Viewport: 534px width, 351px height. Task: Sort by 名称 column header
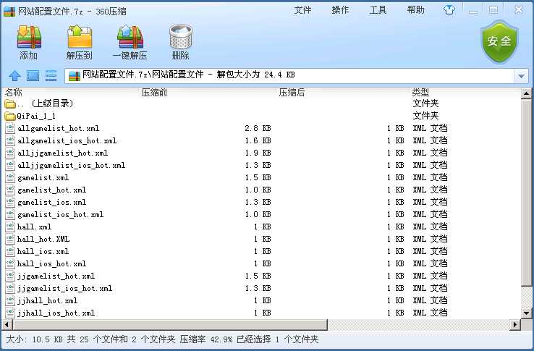coord(14,92)
